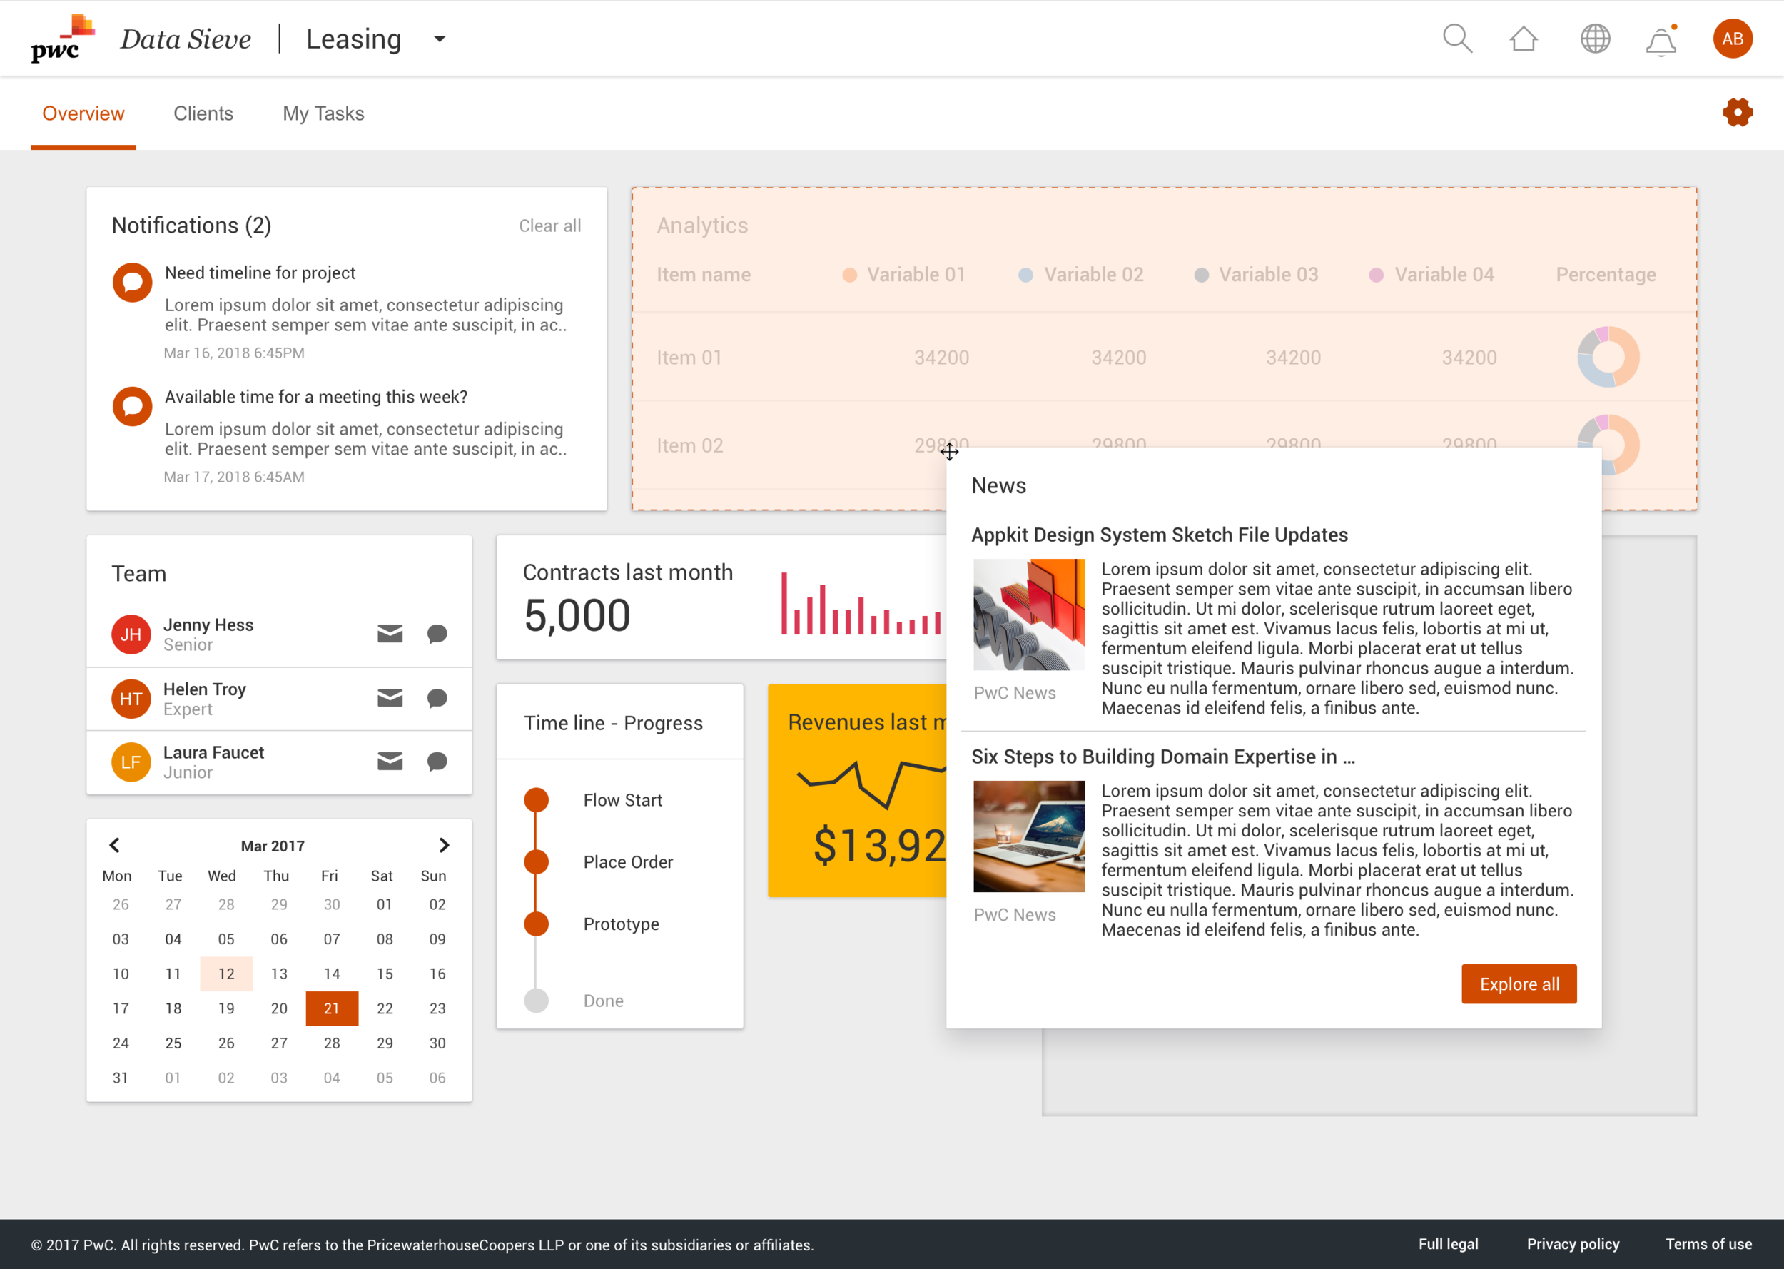
Task: Open the search magnifier icon
Action: coord(1456,39)
